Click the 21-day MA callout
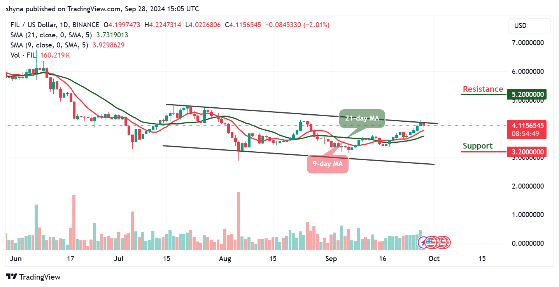This screenshot has height=287, width=559. click(x=362, y=118)
